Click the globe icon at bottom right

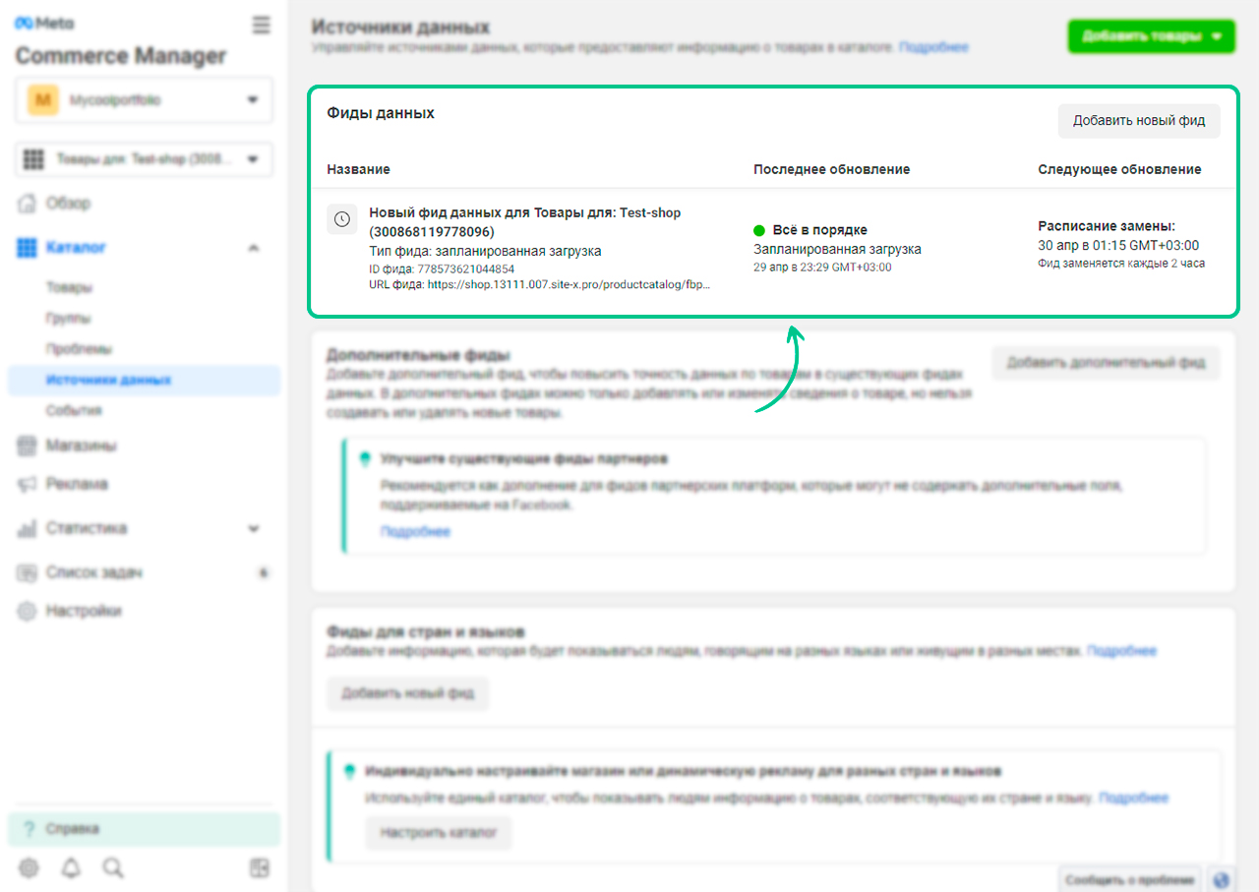pos(1221,879)
